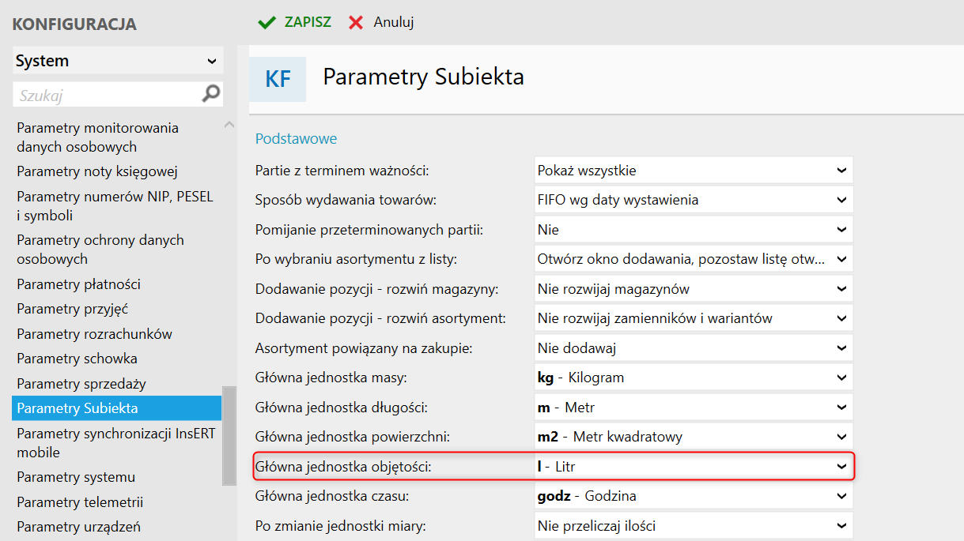Expand 'Partie z terminem ważności' dropdown

pos(693,171)
